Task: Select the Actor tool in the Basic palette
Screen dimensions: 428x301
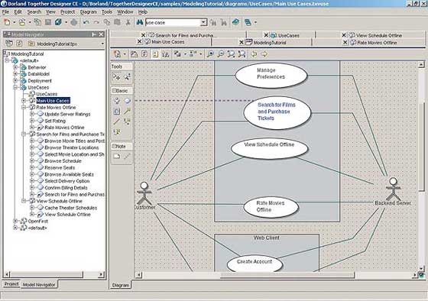Action: click(117, 101)
